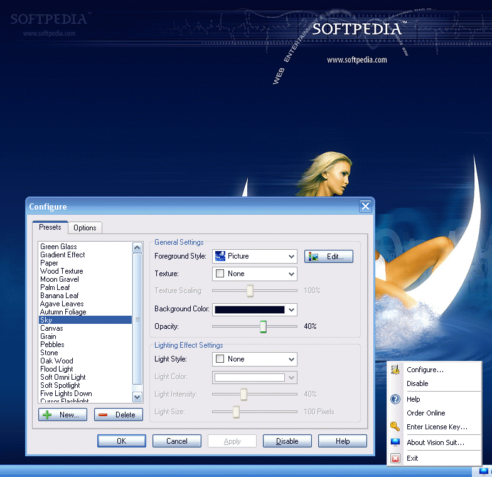Click the dark Background Color swatch
This screenshot has height=477, width=492.
[250, 310]
